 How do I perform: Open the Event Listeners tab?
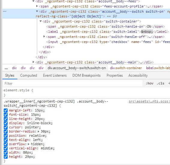[x=55, y=75]
